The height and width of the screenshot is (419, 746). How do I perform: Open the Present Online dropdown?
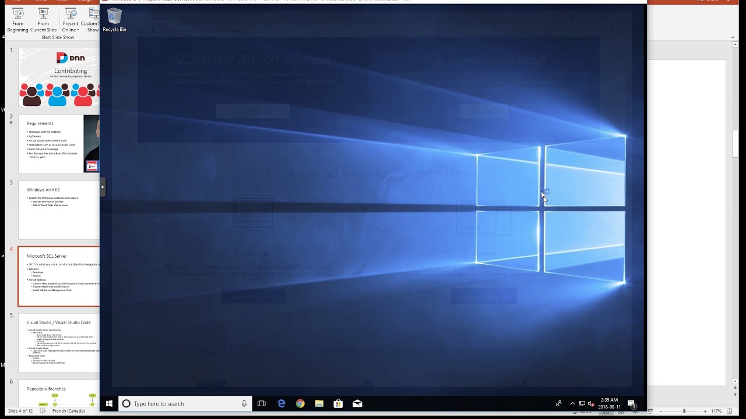tap(71, 20)
